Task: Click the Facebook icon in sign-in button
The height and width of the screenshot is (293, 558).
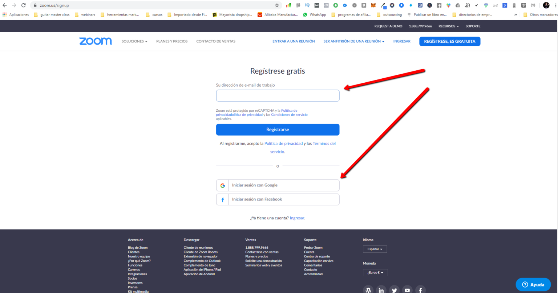Action: [222, 199]
